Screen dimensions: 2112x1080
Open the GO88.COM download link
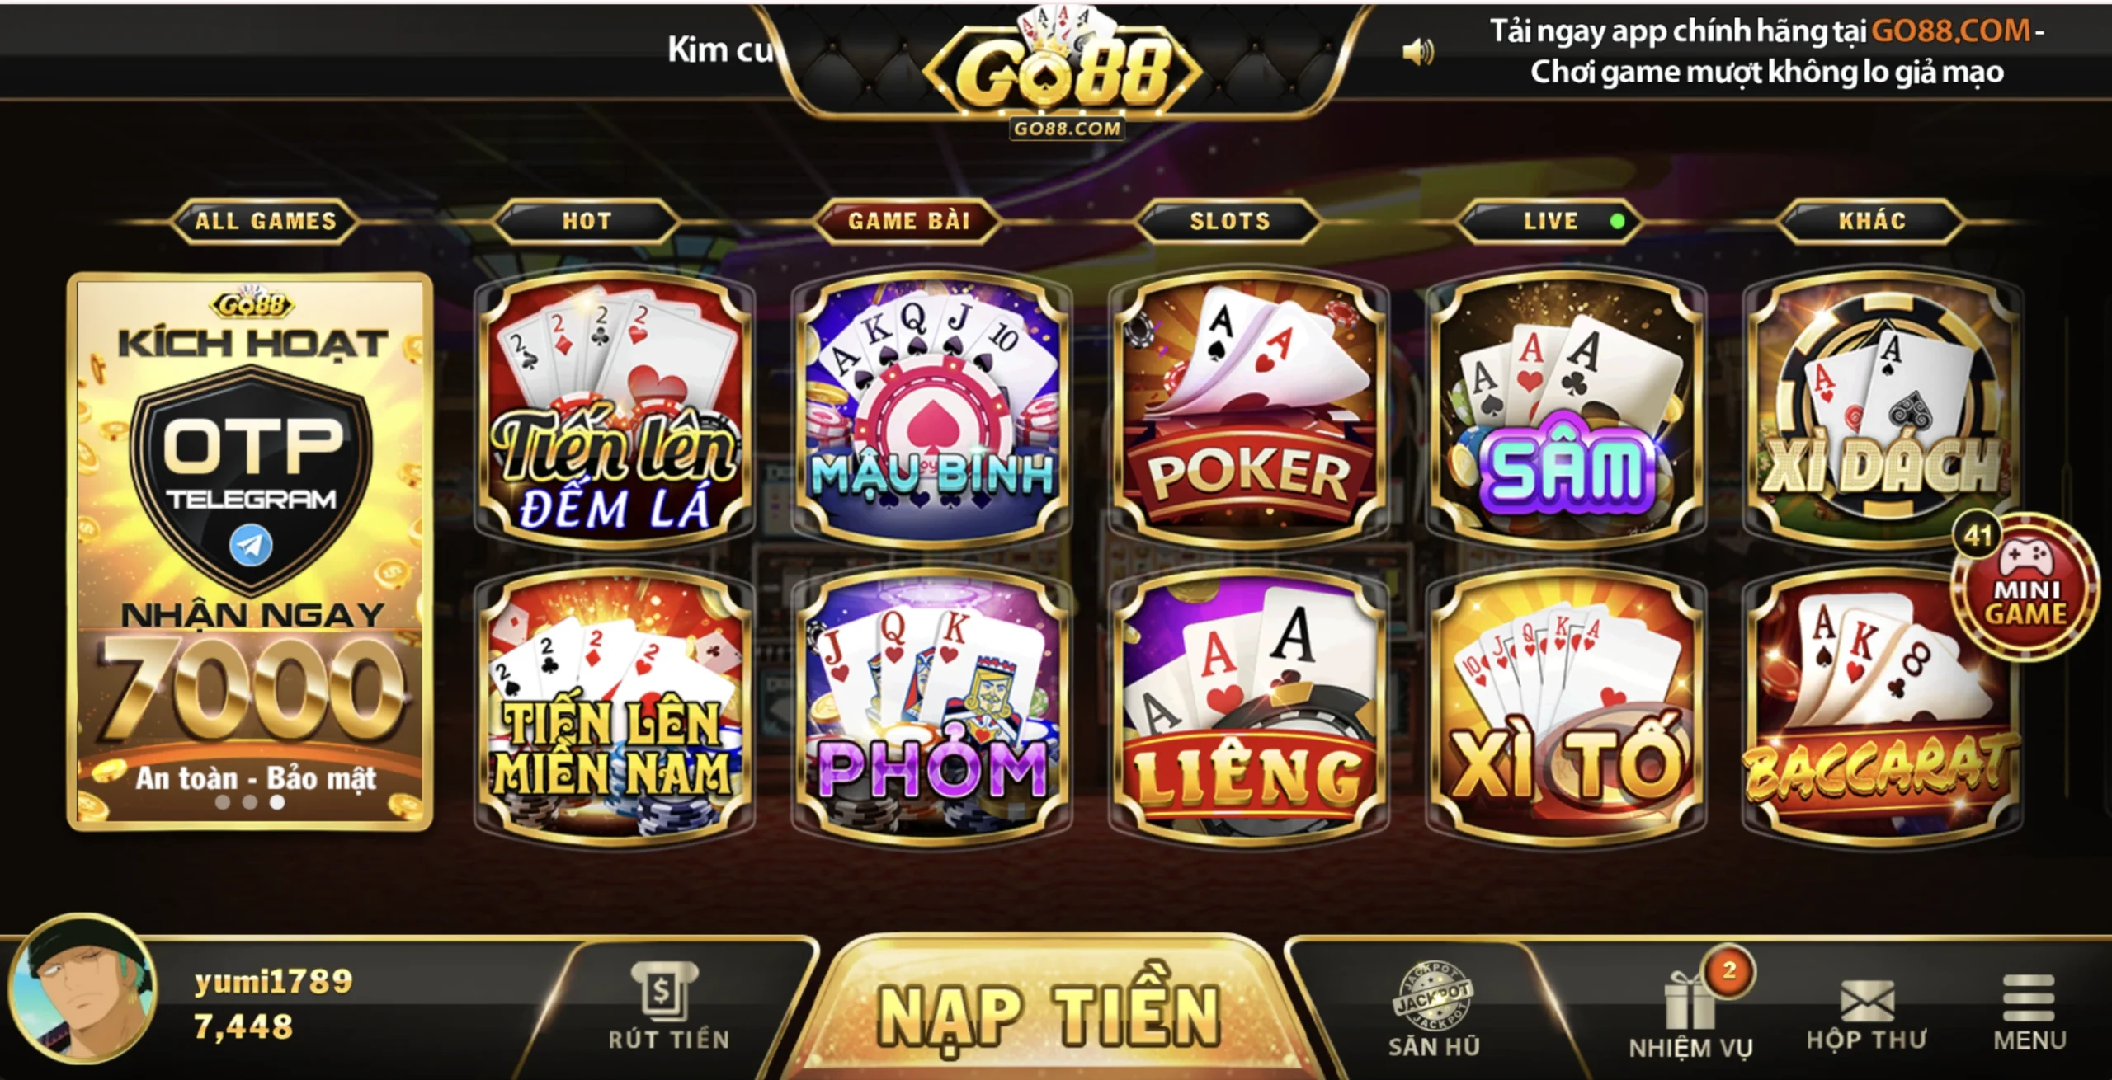(x=1949, y=31)
